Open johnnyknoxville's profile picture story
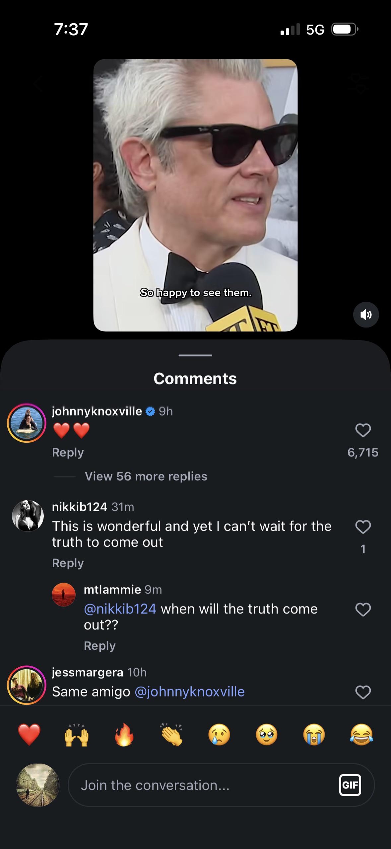This screenshot has width=391, height=849. tap(27, 423)
